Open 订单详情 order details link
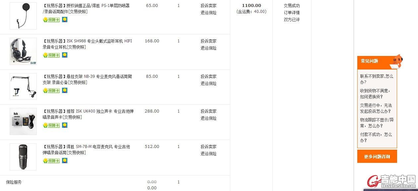The width and height of the screenshot is (418, 191). (292, 13)
